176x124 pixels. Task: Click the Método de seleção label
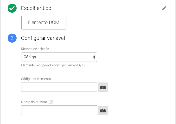point(35,49)
